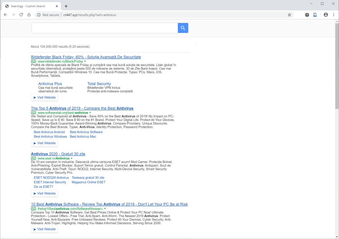Open a new tab with plus icon

(x=66, y=6)
